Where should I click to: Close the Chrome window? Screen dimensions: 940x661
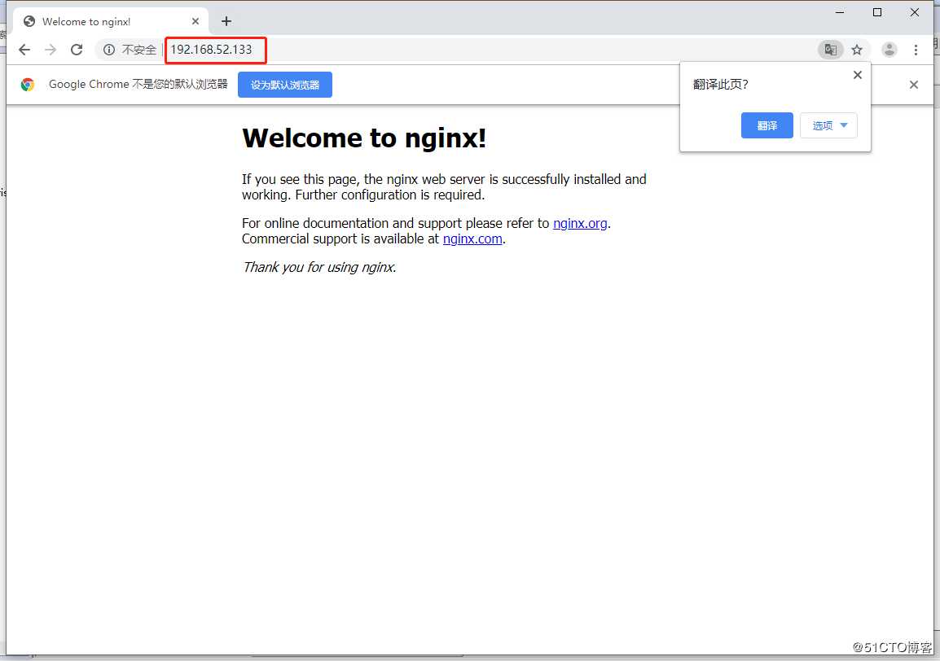click(914, 12)
